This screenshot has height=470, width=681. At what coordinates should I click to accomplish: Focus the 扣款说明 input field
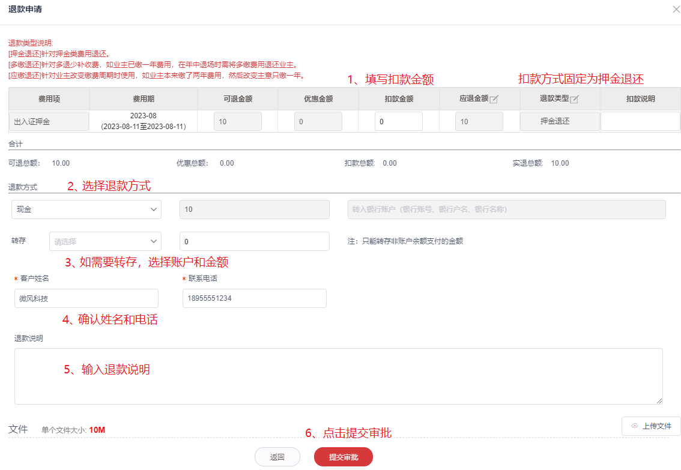[x=640, y=121]
